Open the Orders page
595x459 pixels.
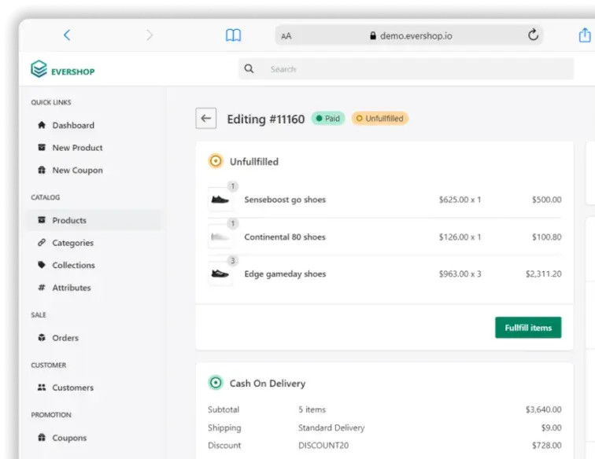(65, 338)
